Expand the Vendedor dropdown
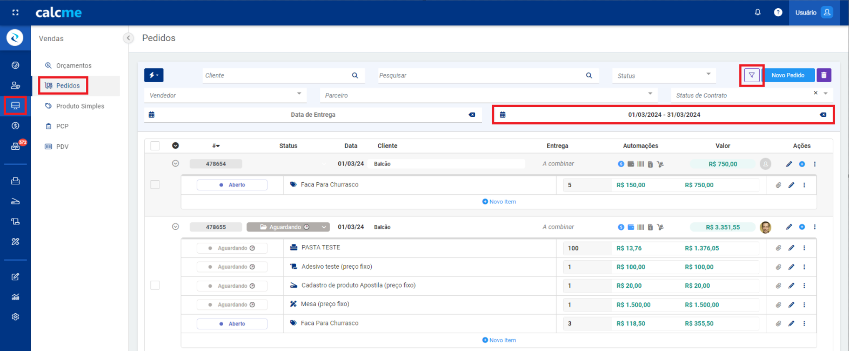Viewport: 849px width, 351px height. (x=225, y=95)
